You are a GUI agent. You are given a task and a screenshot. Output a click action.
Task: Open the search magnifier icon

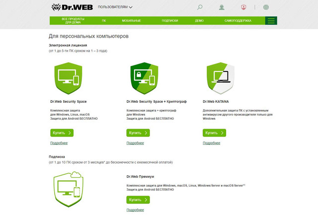(200, 7)
